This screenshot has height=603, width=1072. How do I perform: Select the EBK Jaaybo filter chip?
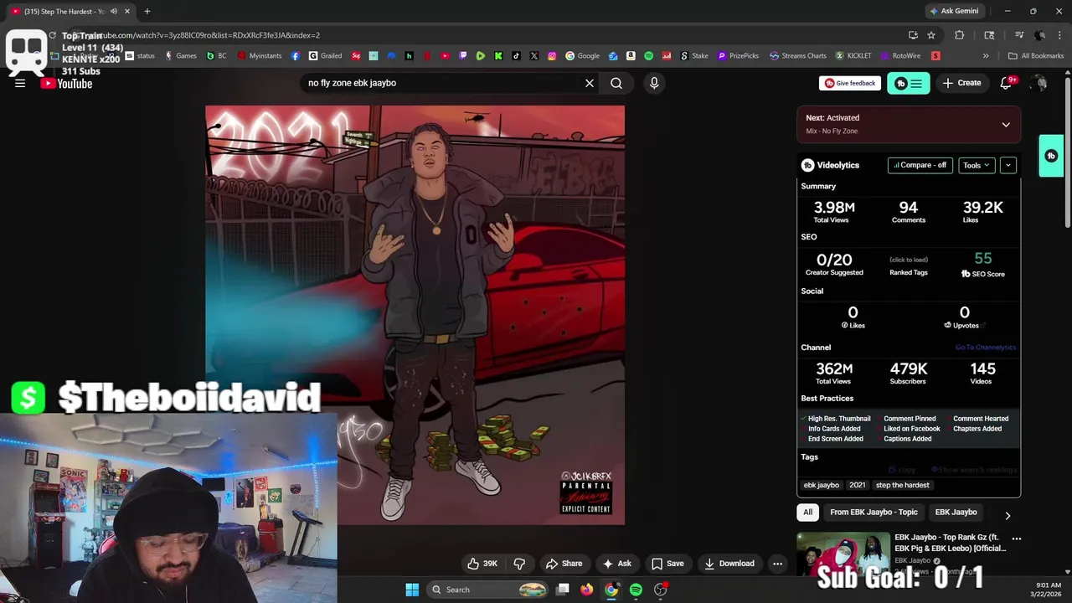pos(956,513)
